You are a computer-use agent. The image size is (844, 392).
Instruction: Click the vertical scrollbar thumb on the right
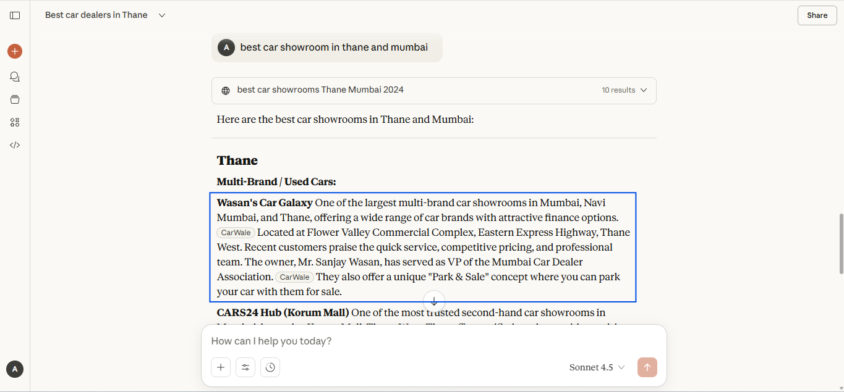pyautogui.click(x=840, y=244)
